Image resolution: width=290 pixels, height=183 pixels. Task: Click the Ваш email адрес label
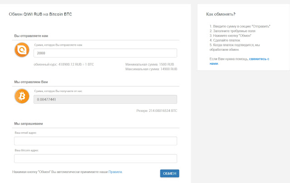coord(25,133)
